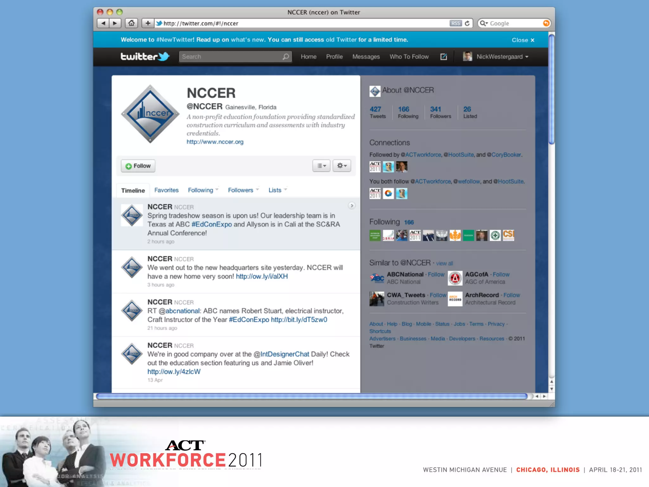Click the horizontal scrollbar thumb

click(312, 396)
